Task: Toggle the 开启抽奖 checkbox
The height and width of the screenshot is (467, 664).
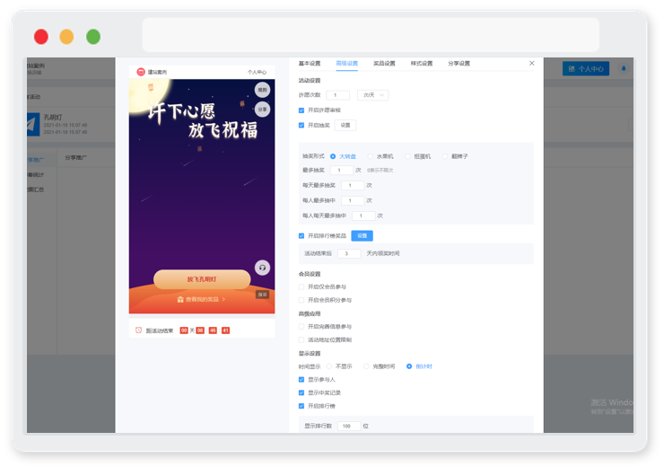Action: click(301, 126)
